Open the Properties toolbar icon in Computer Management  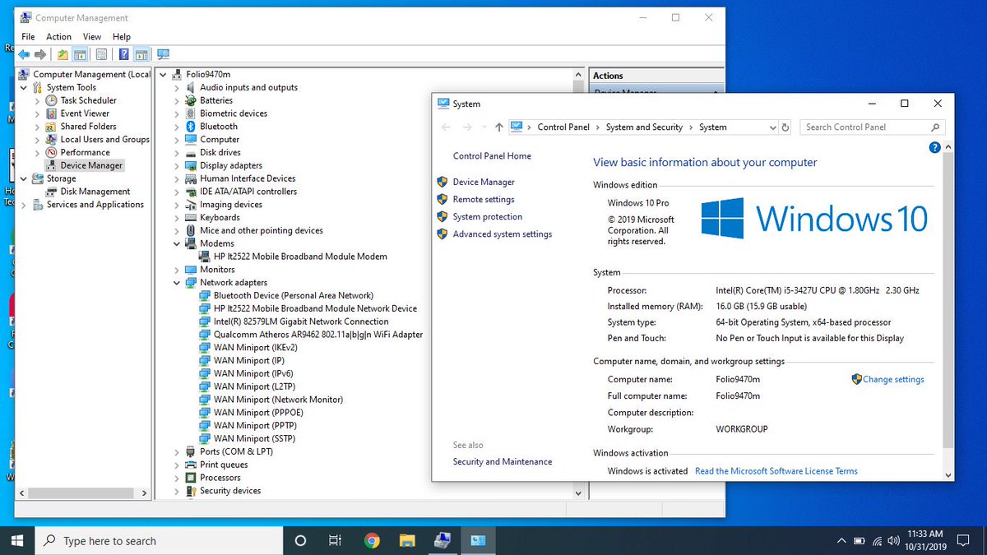pyautogui.click(x=102, y=54)
